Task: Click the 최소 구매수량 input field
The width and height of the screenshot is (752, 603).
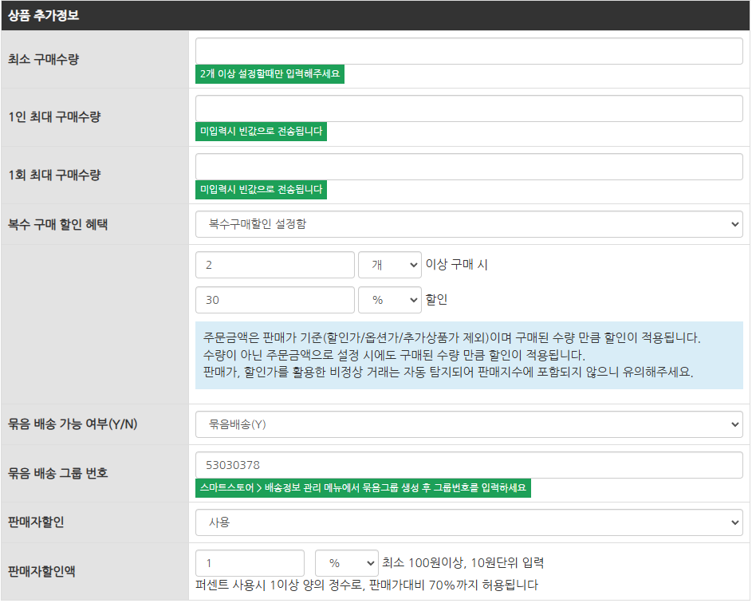Action: [x=469, y=51]
